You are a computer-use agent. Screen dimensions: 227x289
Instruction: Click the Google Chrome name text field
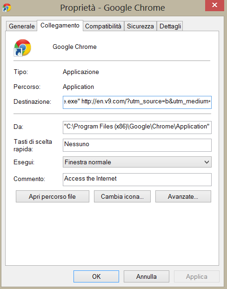point(74,47)
